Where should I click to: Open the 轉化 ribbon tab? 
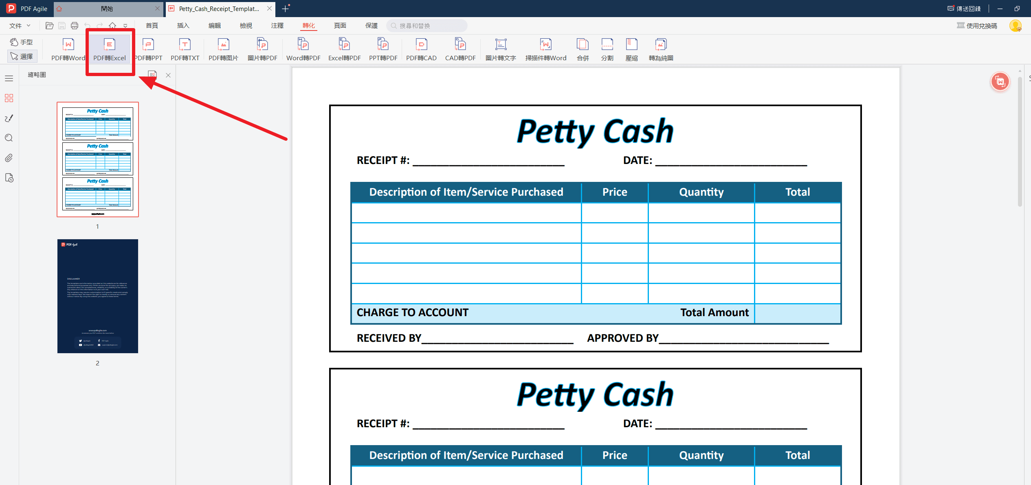[x=309, y=26]
